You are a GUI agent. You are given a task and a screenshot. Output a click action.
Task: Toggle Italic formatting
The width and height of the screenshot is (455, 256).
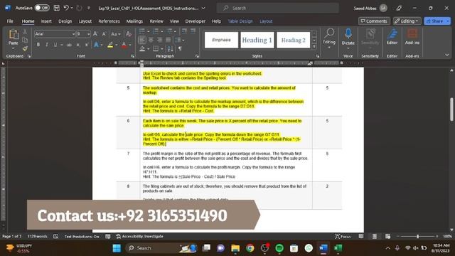click(46, 45)
